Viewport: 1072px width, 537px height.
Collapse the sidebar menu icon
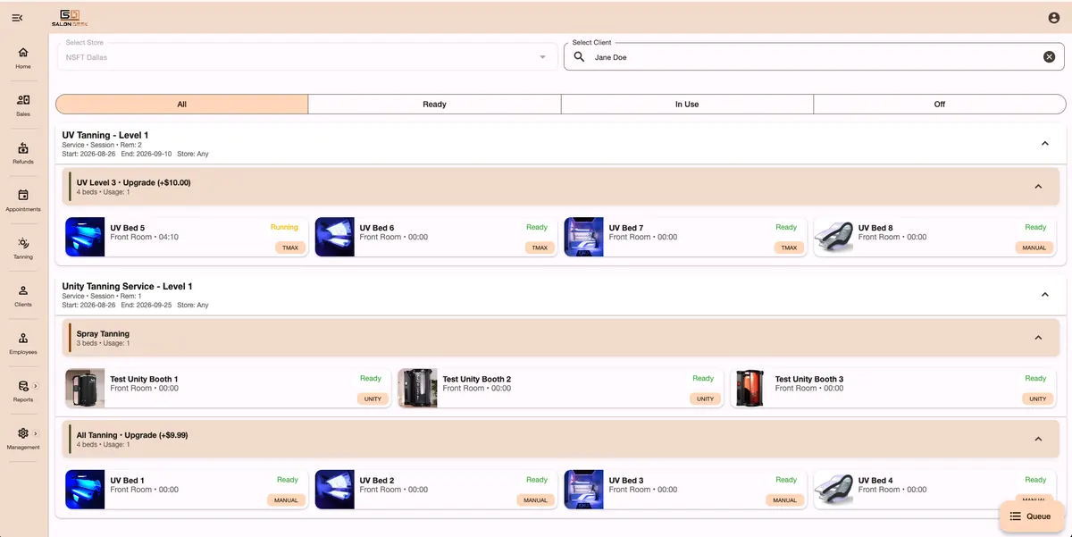click(17, 18)
